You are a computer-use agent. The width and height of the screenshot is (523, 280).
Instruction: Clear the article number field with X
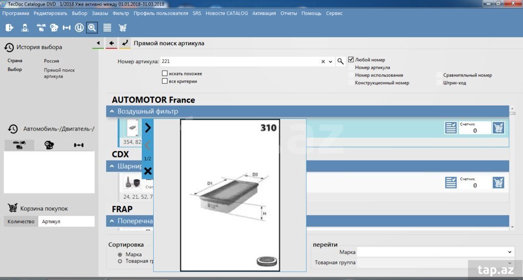pyautogui.click(x=323, y=62)
